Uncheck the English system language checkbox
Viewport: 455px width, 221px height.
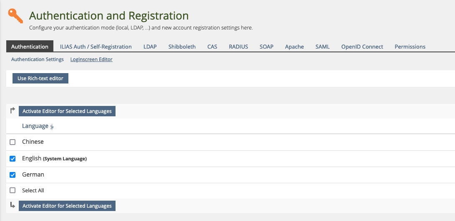pyautogui.click(x=13, y=159)
